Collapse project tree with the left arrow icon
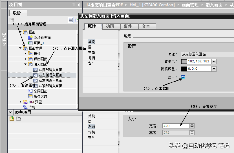The height and width of the screenshot is (153, 234). [79, 5]
